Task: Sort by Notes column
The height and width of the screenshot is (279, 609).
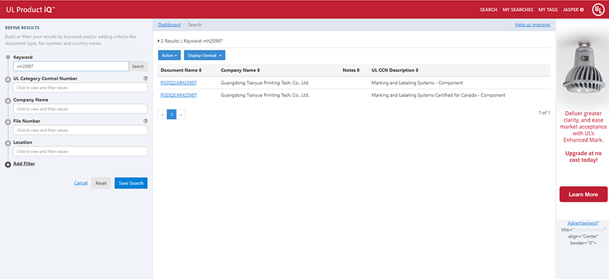Action: [351, 70]
